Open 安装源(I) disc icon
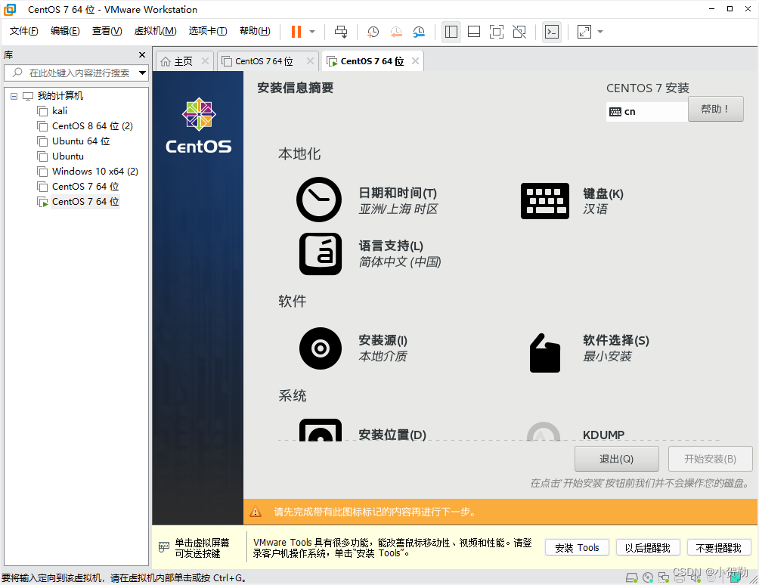This screenshot has height=585, width=759. pos(320,348)
